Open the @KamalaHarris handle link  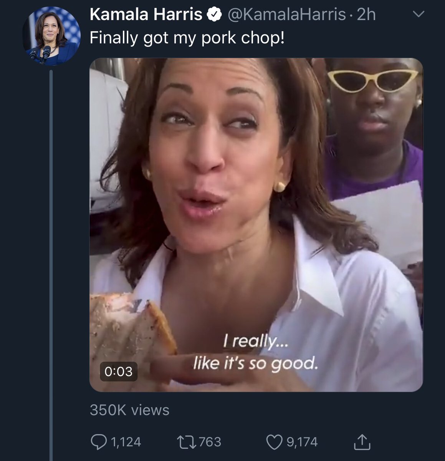(x=286, y=15)
